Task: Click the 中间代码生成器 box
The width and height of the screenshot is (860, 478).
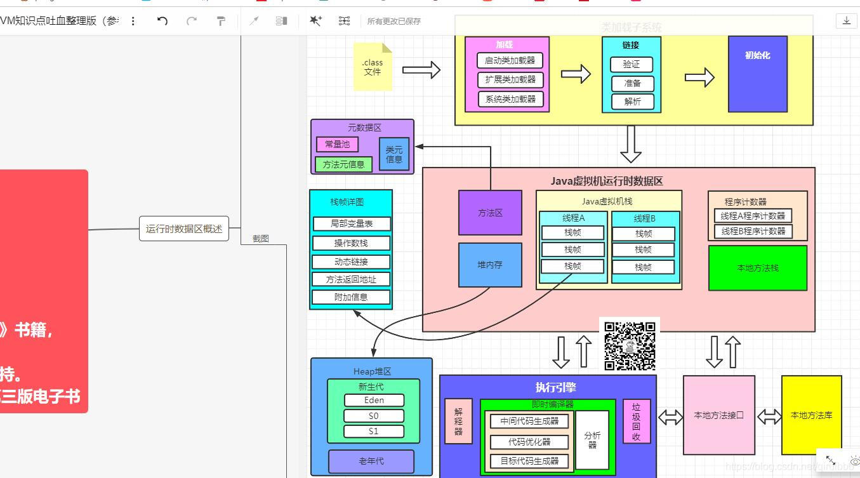Action: (x=529, y=421)
